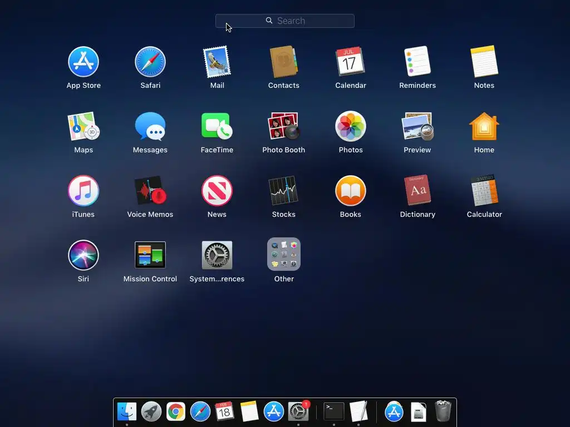The height and width of the screenshot is (427, 570).
Task: Expand the Other folder
Action: (x=284, y=254)
